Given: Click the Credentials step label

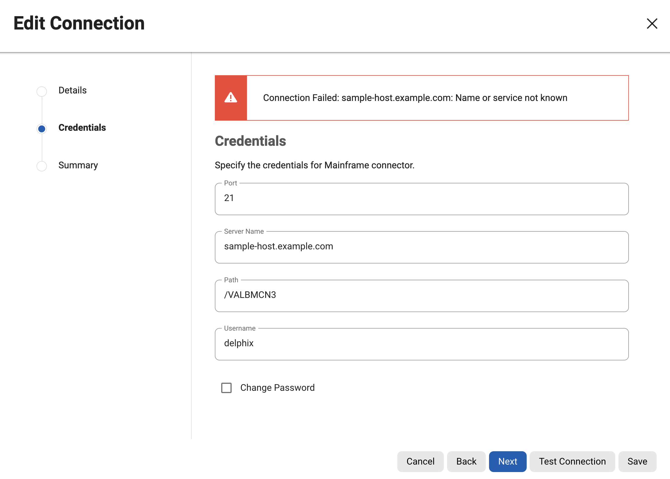Looking at the screenshot, I should (82, 128).
